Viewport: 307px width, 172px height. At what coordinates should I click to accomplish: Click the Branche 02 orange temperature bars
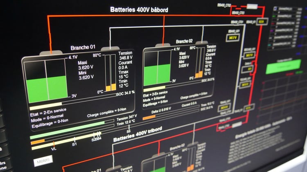(199, 75)
